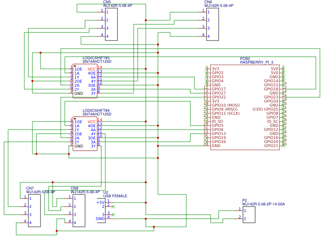Image resolution: width=324 pixels, height=239 pixels.
Task: Select the ID_SD pin label on PCB2
Action: click(x=217, y=121)
